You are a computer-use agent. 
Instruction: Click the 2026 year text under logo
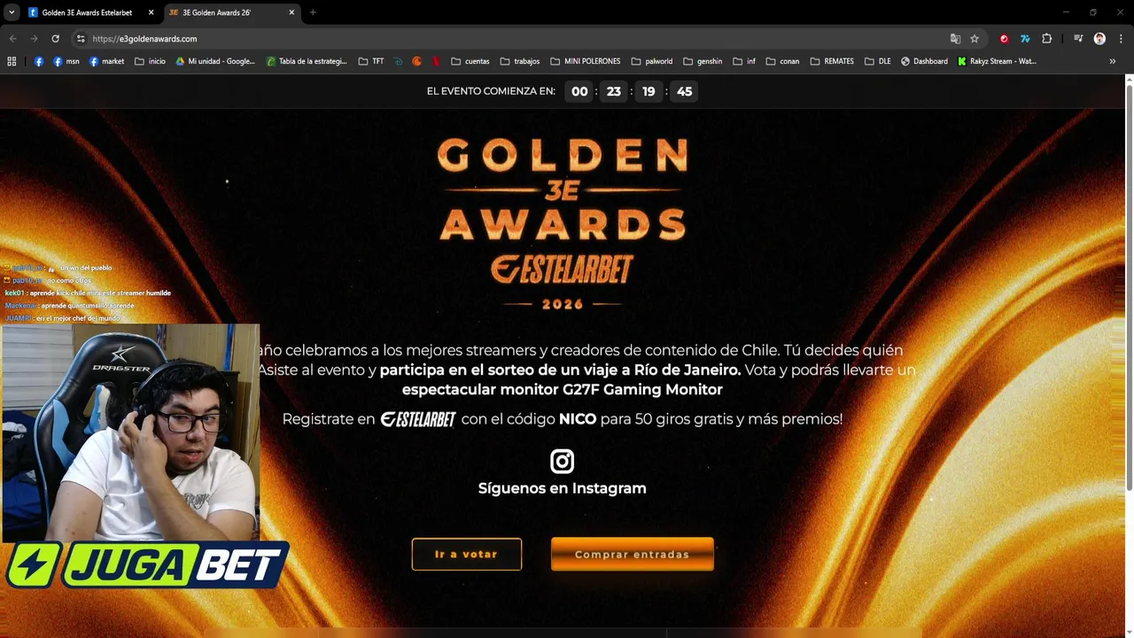[x=563, y=304]
